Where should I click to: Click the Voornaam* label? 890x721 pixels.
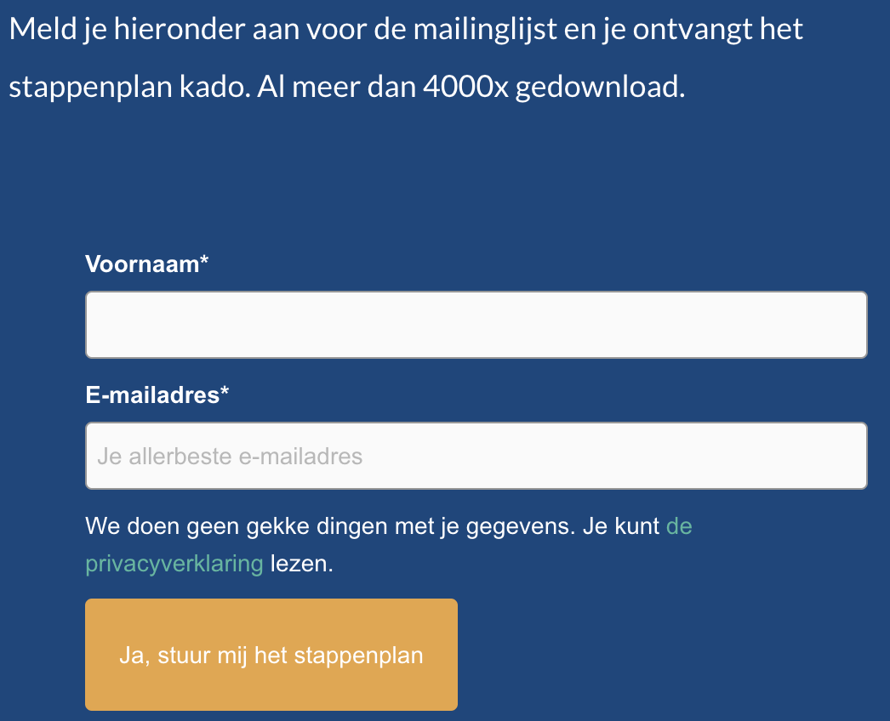[x=146, y=264]
